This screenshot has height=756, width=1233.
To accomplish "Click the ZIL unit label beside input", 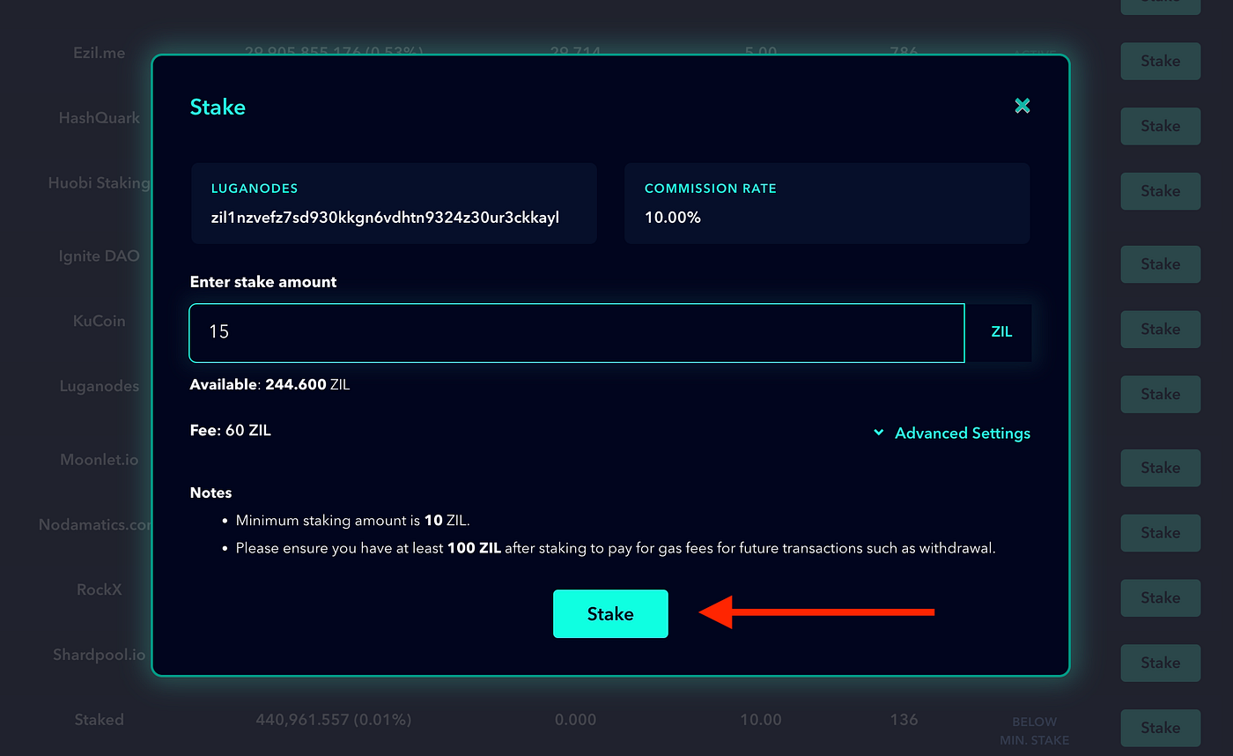I will pyautogui.click(x=1001, y=332).
